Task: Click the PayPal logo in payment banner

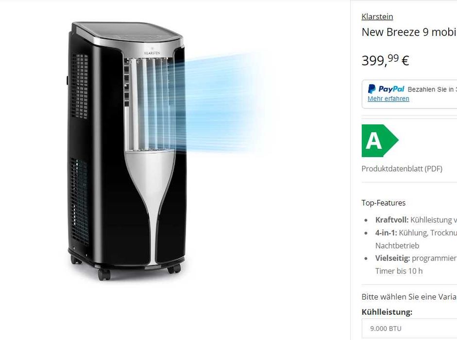Action: click(x=386, y=89)
